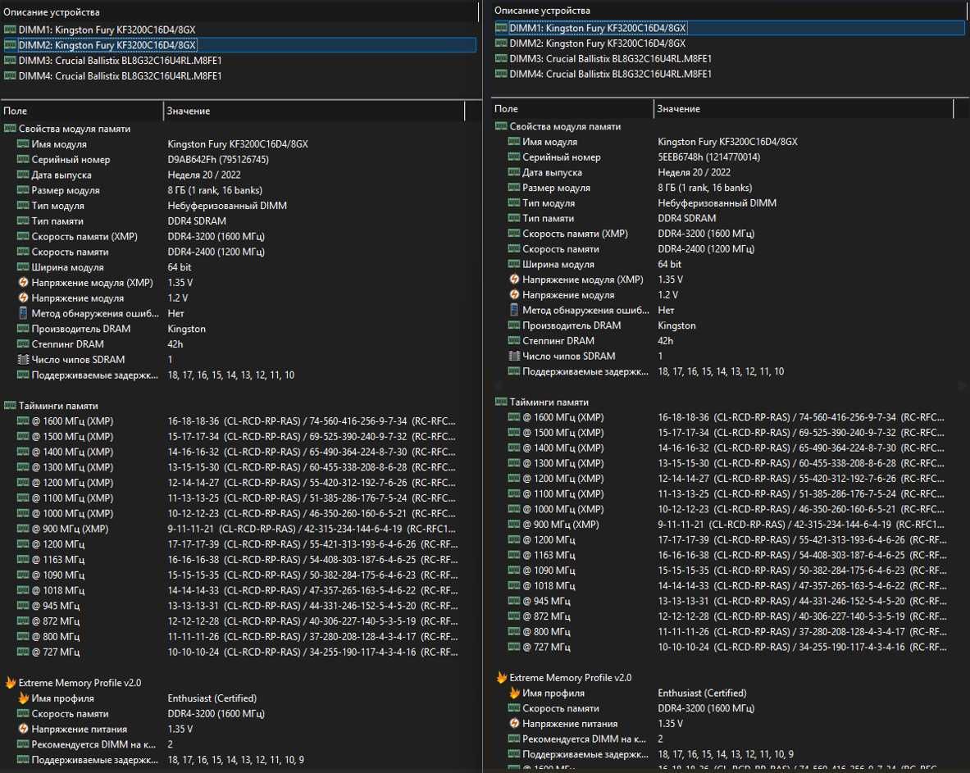Viewport: 970px width, 773px height.
Task: Sort by 'Значение' column header in left panel
Action: [314, 111]
